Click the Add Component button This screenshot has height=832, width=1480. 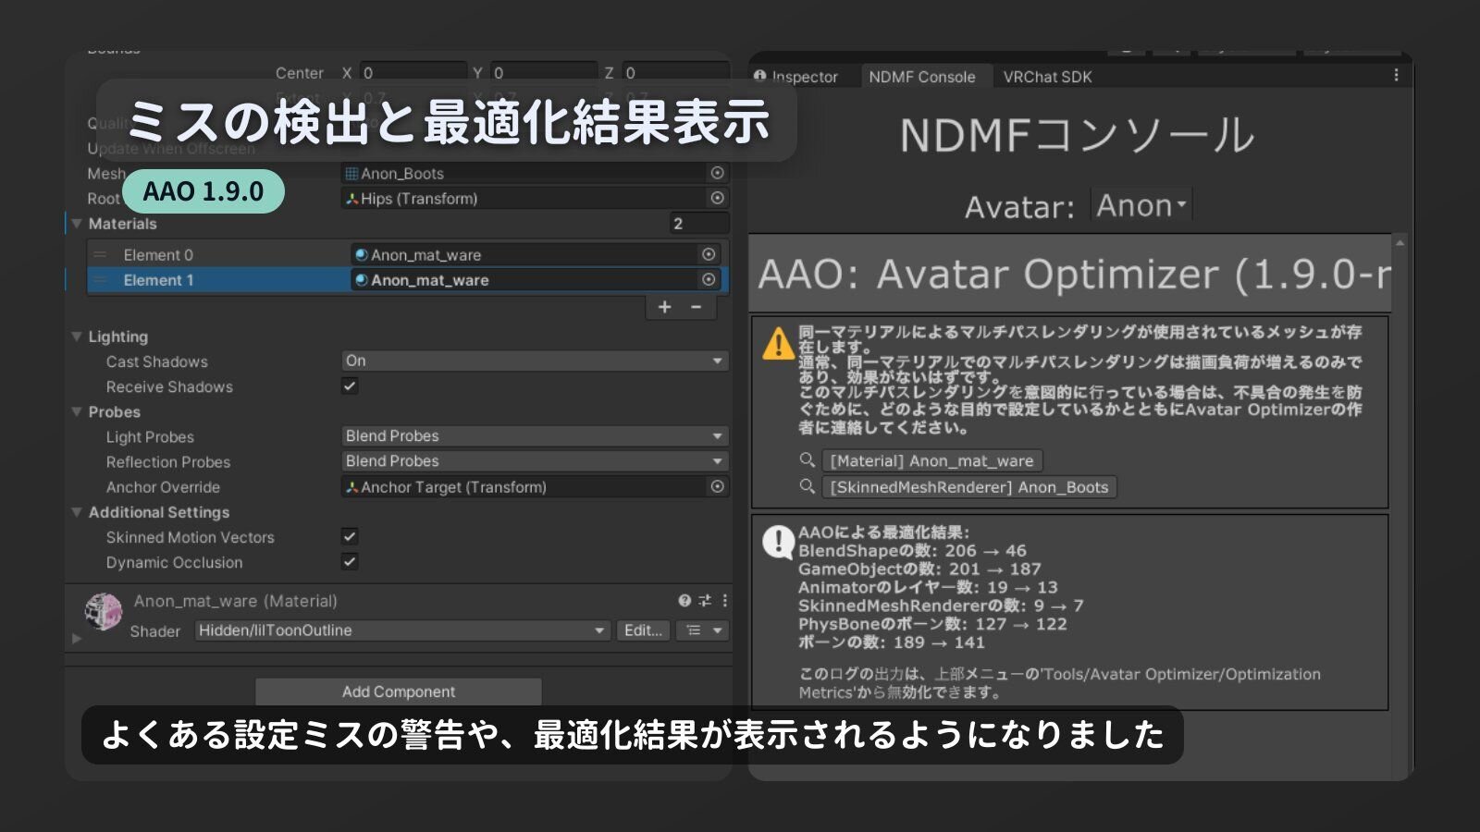[x=399, y=691]
